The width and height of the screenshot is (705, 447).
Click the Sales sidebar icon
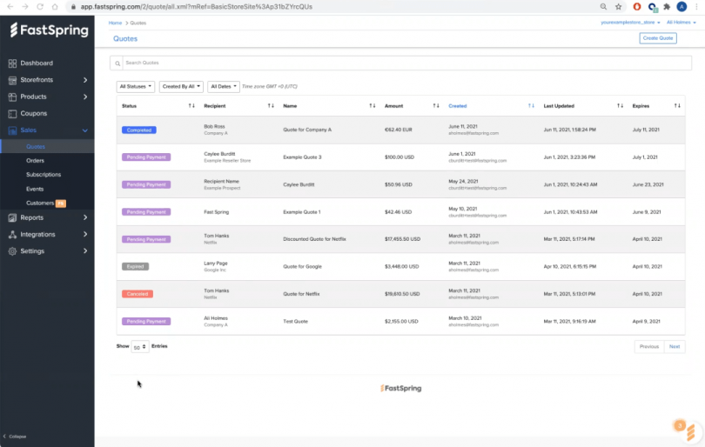pyautogui.click(x=12, y=130)
